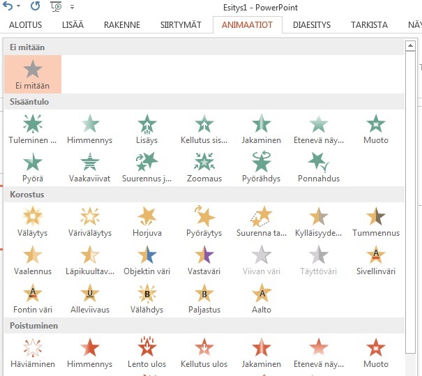Viewport: 422px width, 376px height.
Task: Pick the Lento ulos exit animation
Action: point(146,352)
